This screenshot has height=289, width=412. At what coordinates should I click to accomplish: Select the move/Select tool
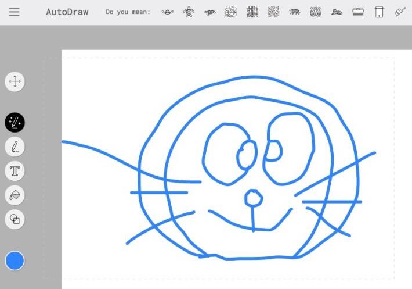[15, 81]
